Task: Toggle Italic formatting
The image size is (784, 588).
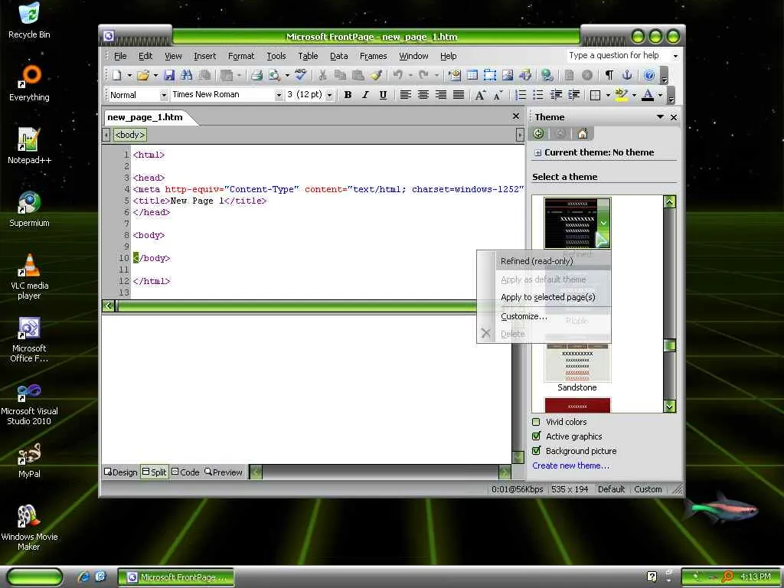Action: pyautogui.click(x=365, y=94)
